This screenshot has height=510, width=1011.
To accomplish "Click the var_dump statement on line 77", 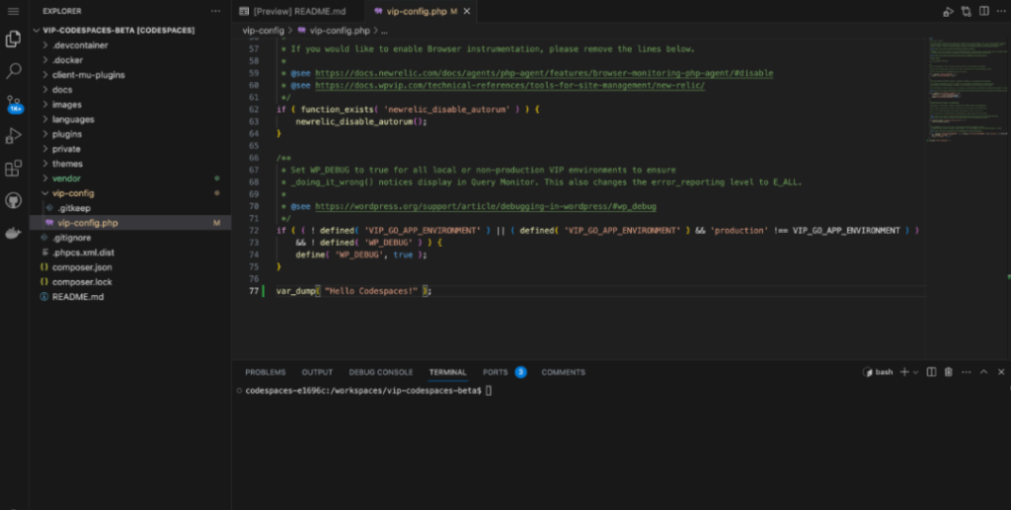I will point(354,291).
